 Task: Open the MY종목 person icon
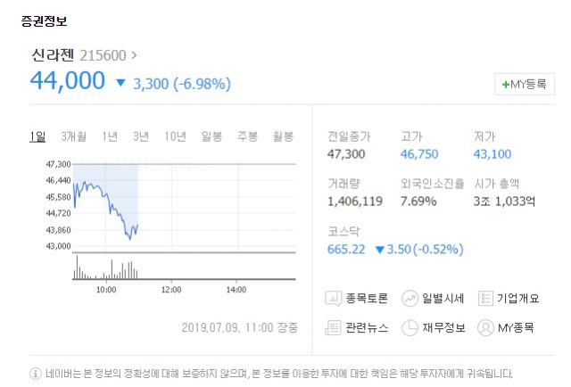[486, 327]
